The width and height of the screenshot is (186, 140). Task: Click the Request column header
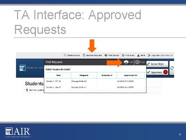pos(84,75)
